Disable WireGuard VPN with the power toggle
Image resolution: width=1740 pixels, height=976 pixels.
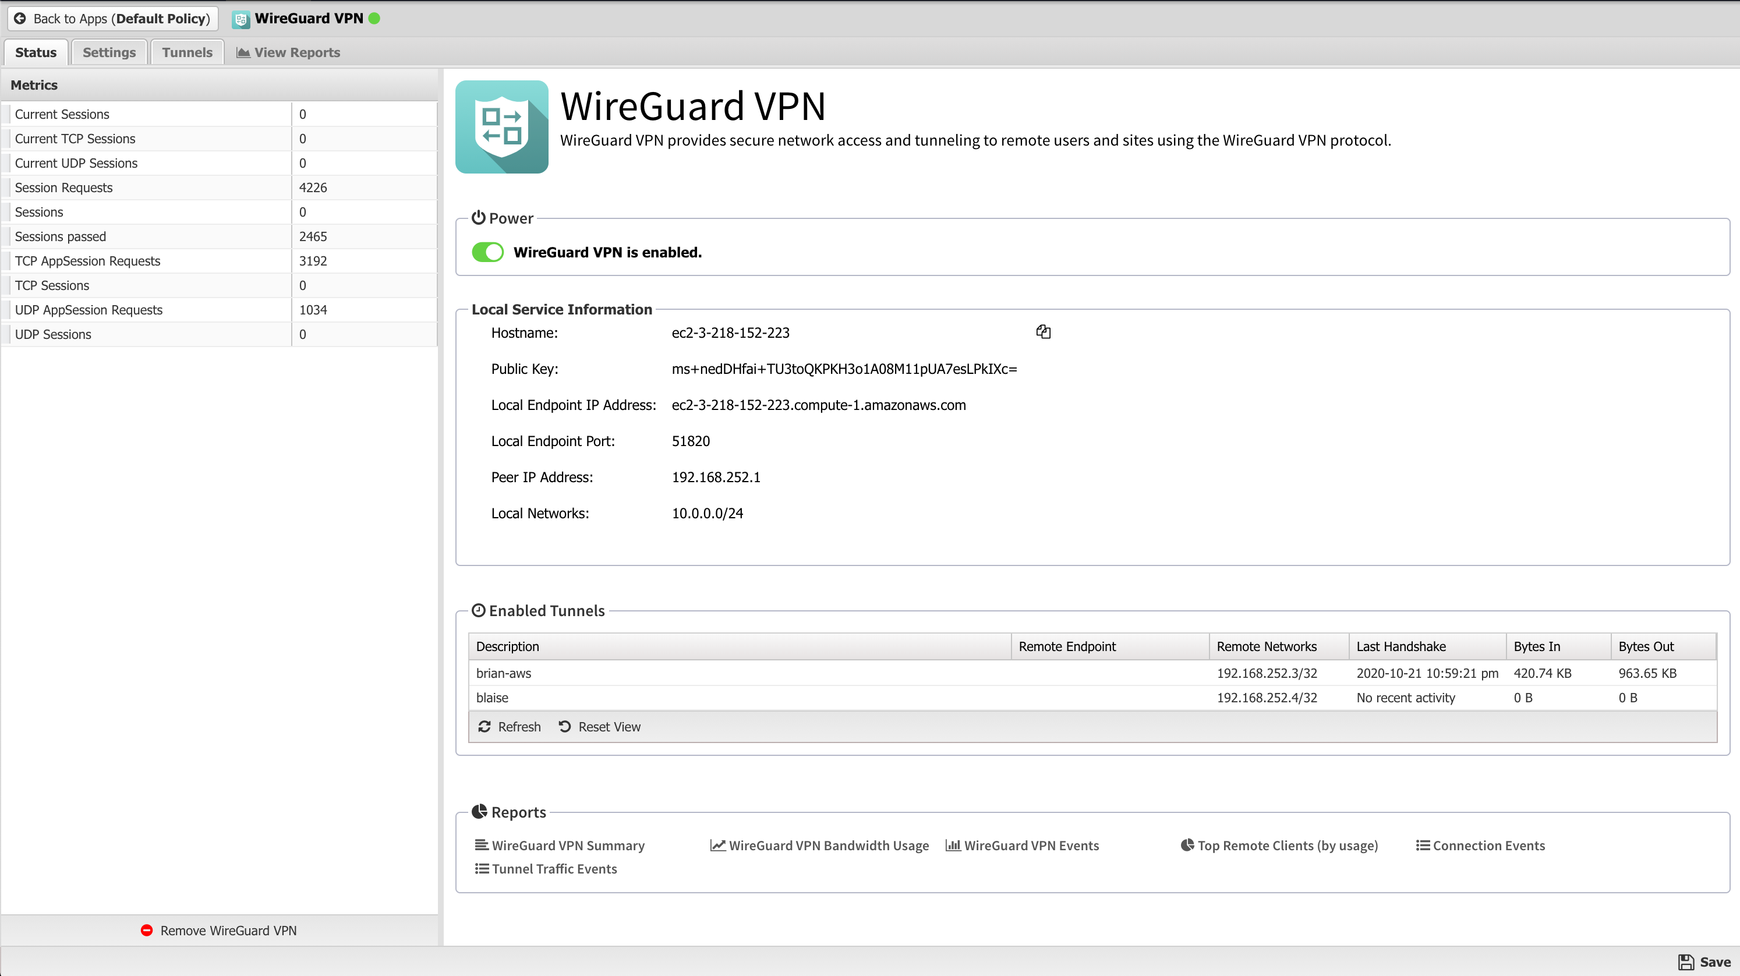pos(487,252)
